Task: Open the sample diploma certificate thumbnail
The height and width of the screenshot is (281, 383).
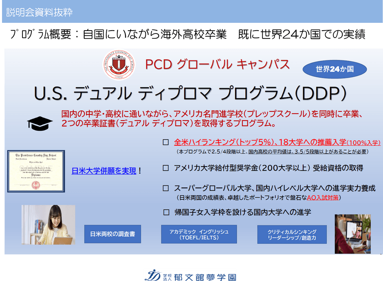Action: tap(36, 171)
